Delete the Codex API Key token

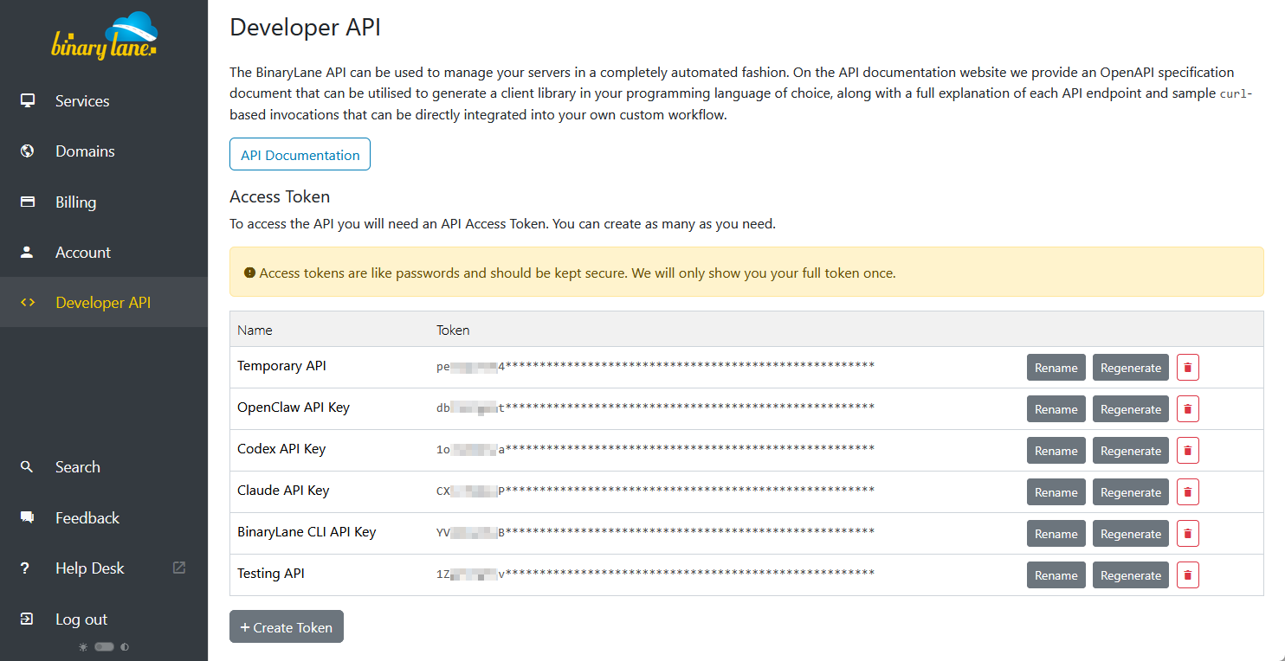1188,450
